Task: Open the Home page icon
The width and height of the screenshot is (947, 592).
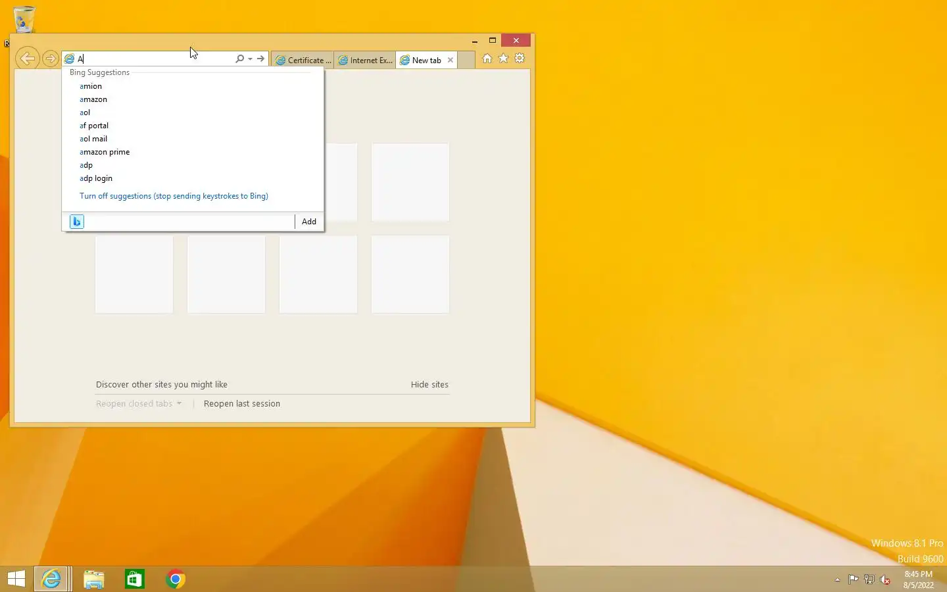Action: (487, 59)
